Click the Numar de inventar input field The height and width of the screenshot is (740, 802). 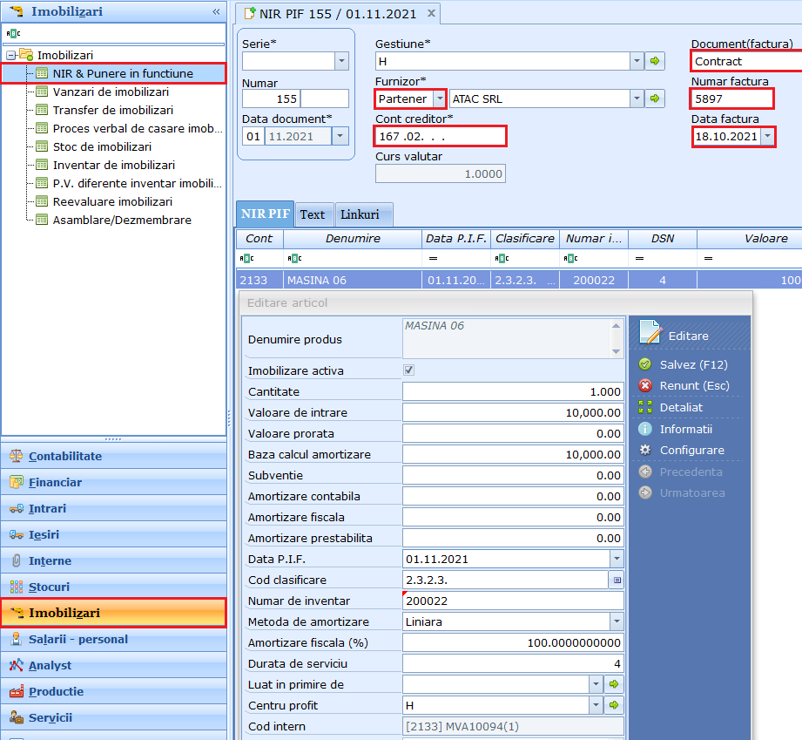coord(512,601)
